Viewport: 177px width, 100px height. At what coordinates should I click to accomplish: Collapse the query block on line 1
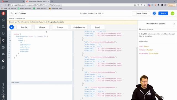pos(11,34)
